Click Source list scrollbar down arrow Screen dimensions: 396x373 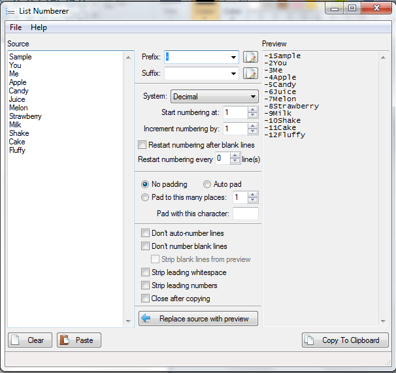pyautogui.click(x=128, y=321)
